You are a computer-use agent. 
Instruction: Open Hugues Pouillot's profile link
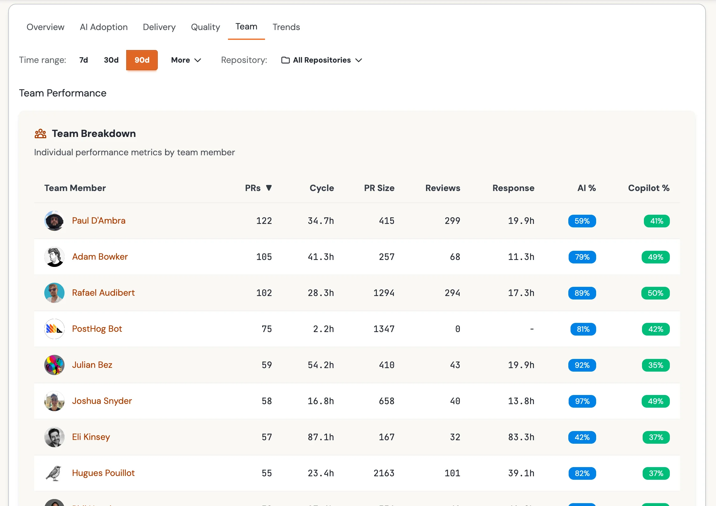pyautogui.click(x=103, y=473)
